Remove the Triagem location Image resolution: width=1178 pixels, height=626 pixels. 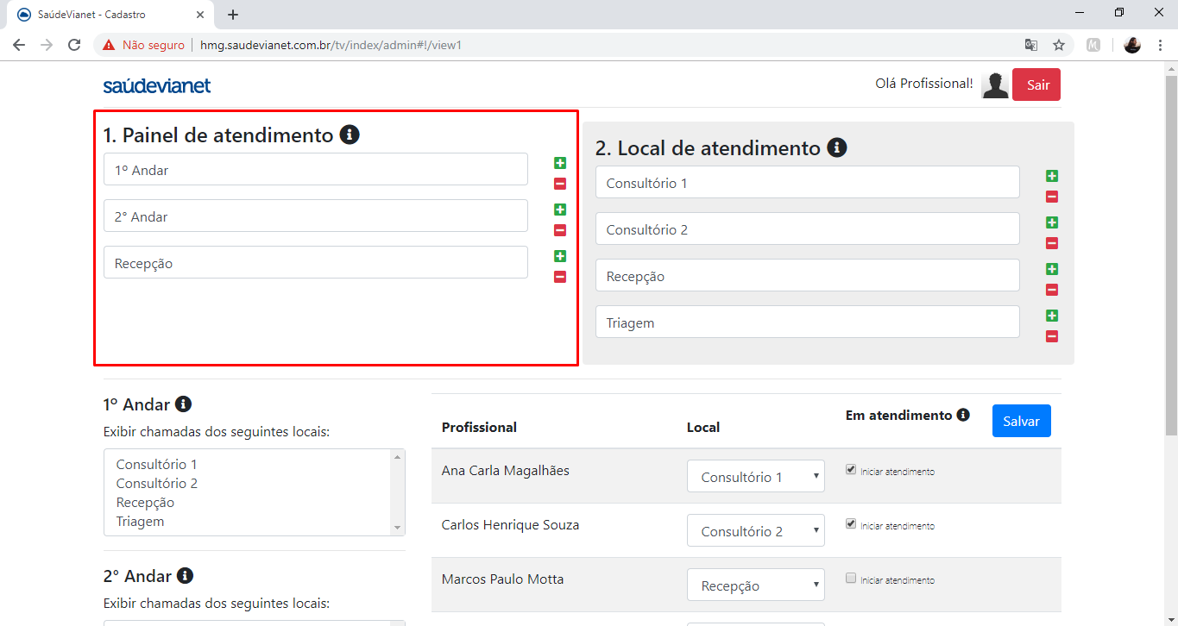click(x=1052, y=336)
